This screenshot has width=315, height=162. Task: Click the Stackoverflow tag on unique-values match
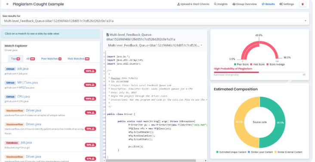point(15,110)
